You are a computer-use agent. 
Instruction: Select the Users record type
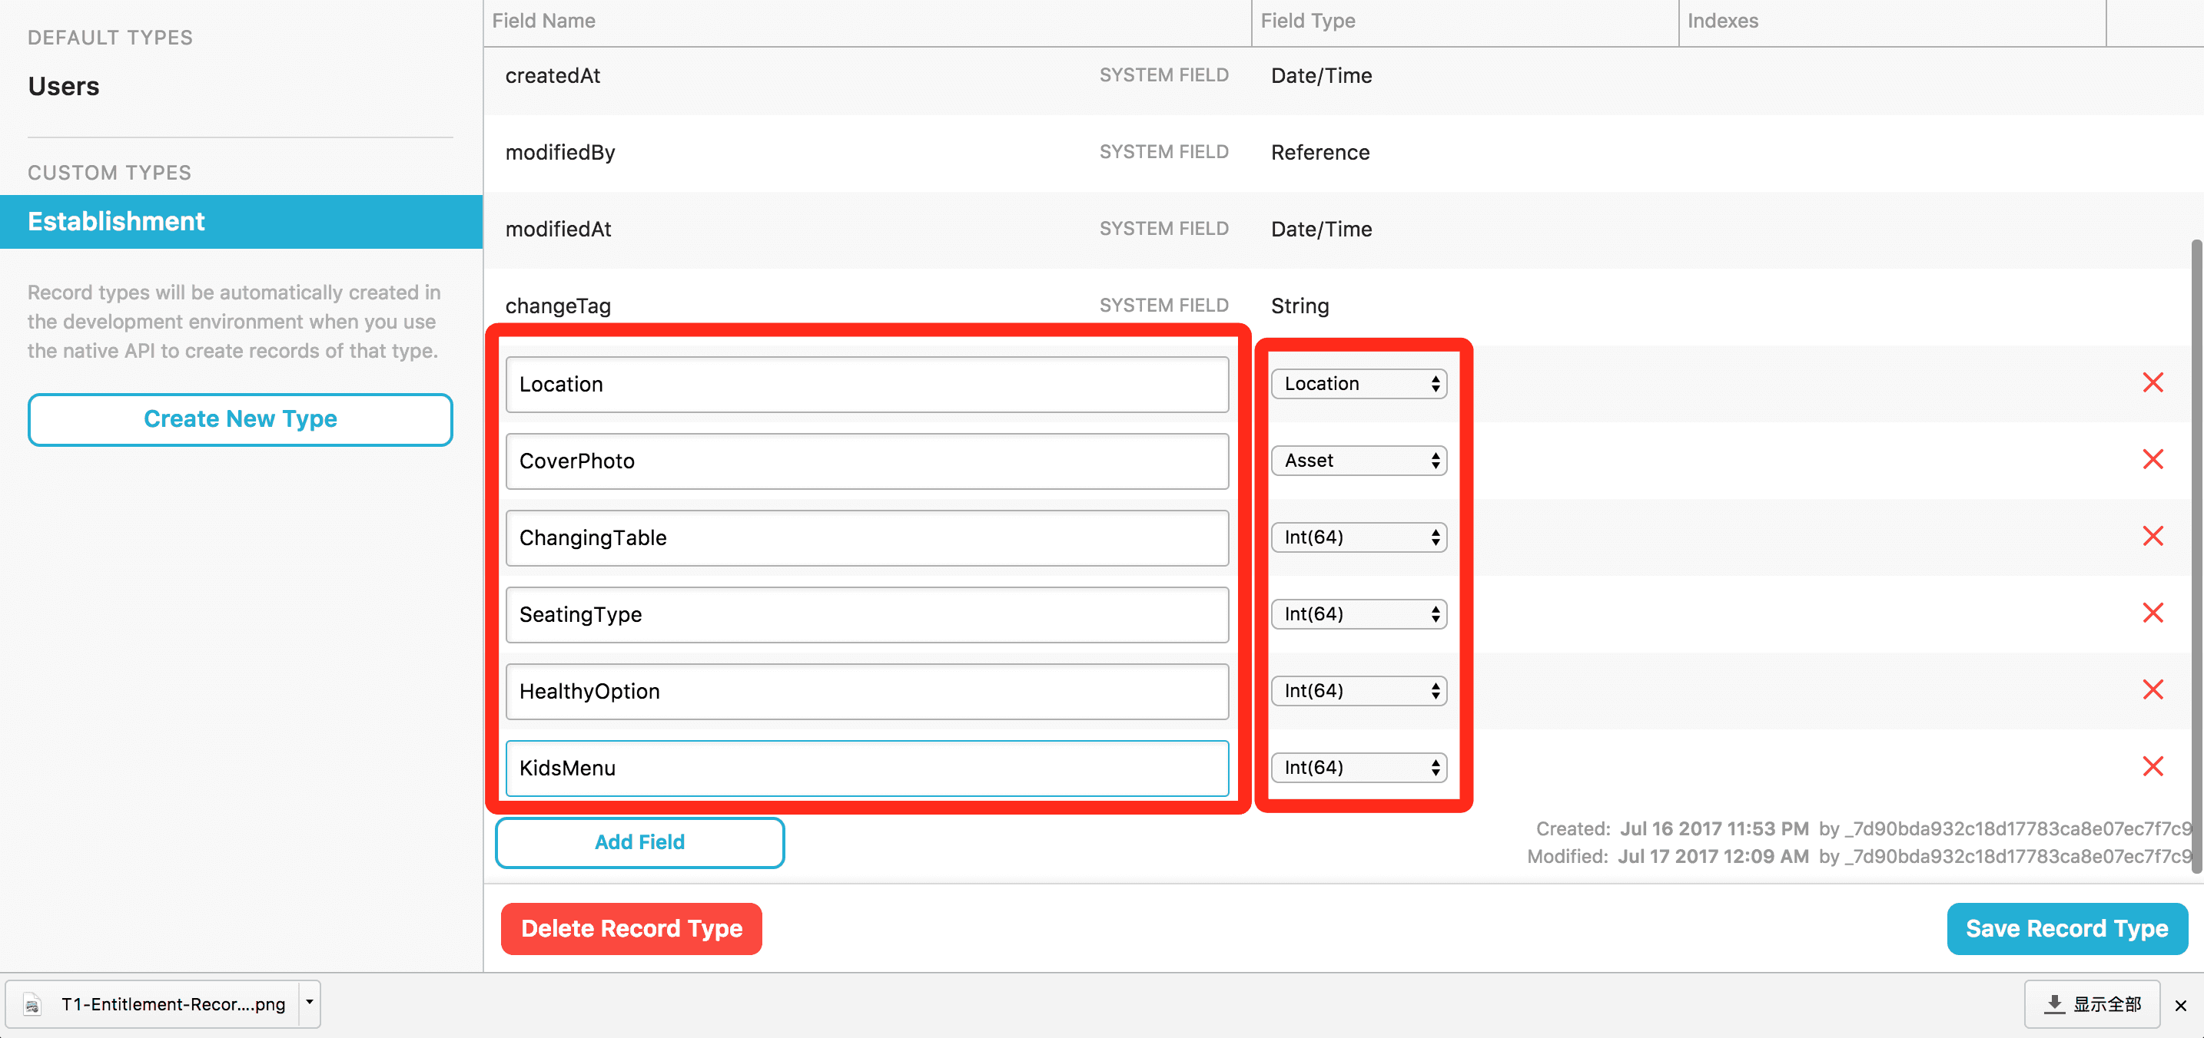pyautogui.click(x=65, y=86)
